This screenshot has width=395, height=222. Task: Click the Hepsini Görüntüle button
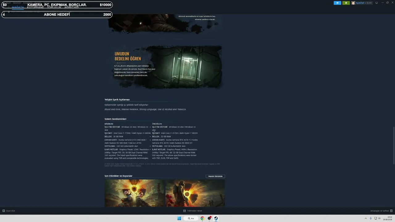[x=215, y=176]
